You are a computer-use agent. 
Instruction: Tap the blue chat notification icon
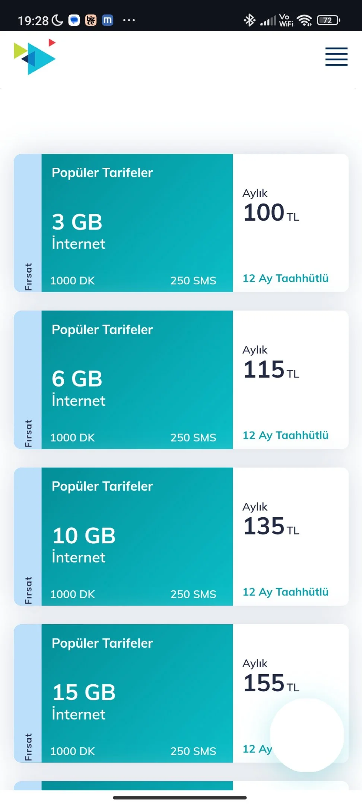point(74,20)
